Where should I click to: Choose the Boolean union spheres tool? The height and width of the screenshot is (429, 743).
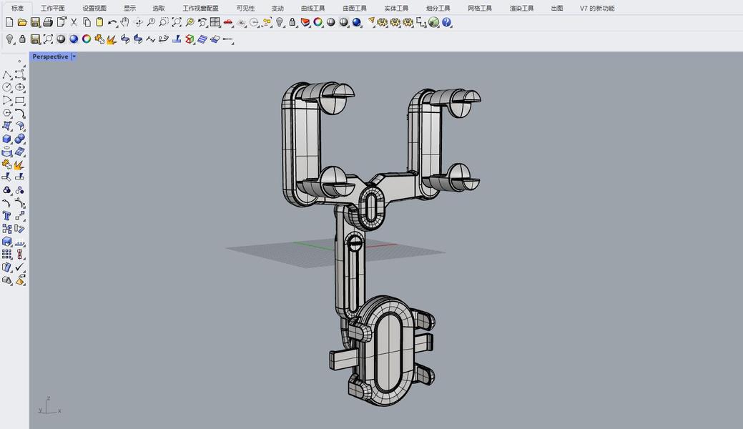pyautogui.click(x=19, y=139)
